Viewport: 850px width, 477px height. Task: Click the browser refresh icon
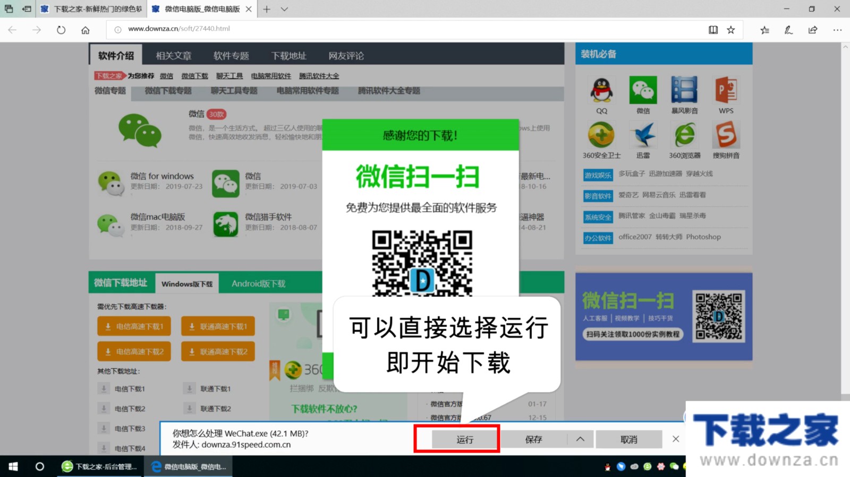(x=61, y=30)
